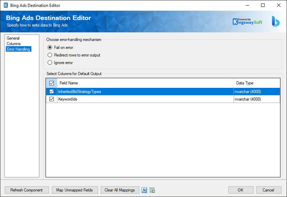Select Redirect rows to error output
Viewport: 287px width, 197px height.
(74, 55)
